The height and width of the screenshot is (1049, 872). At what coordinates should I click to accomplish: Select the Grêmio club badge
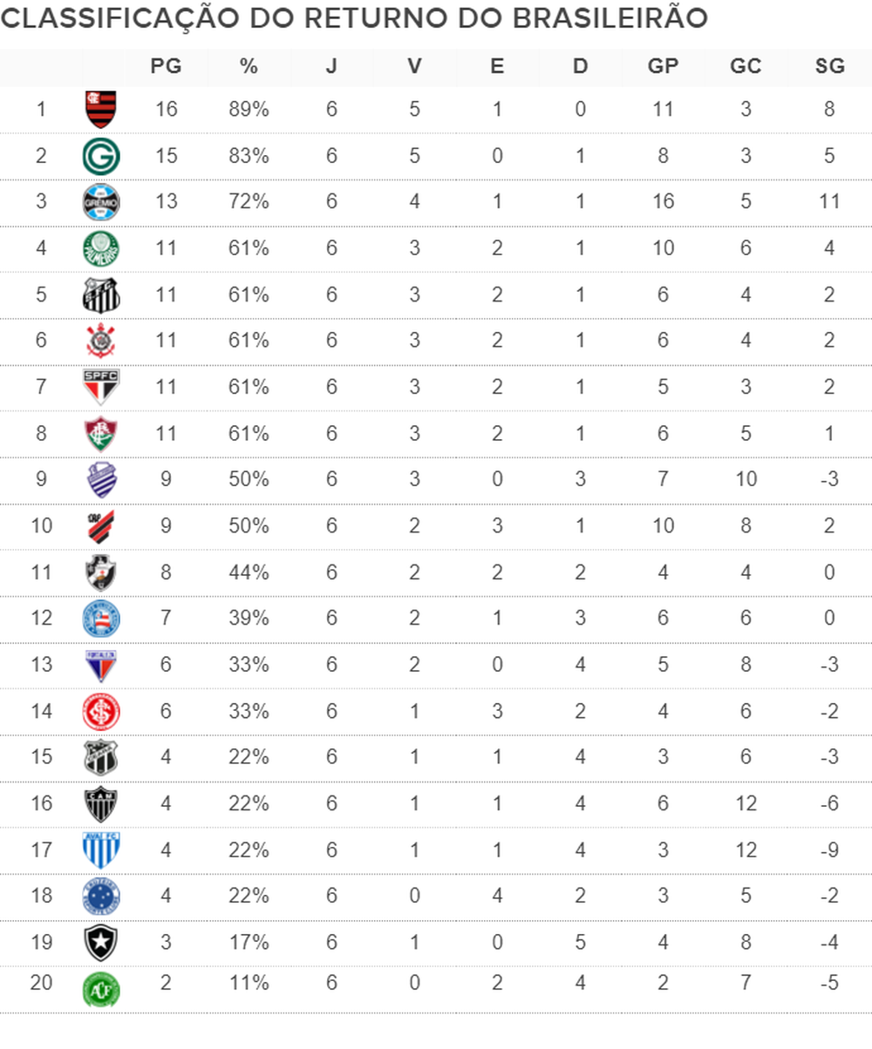coord(101,202)
